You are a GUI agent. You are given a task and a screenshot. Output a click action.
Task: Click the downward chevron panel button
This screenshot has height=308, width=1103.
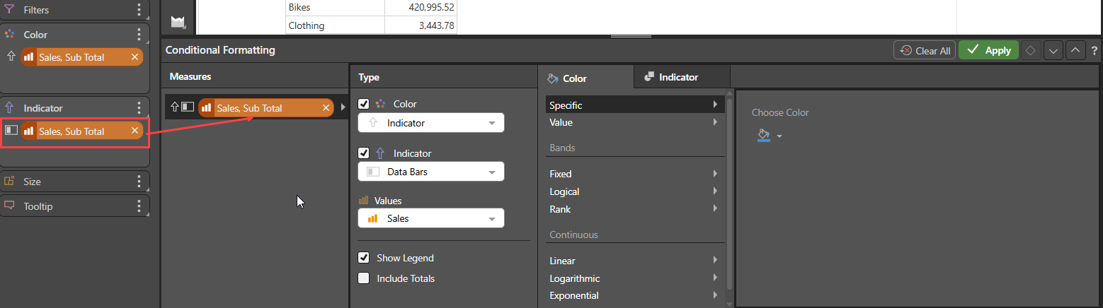pos(1053,50)
